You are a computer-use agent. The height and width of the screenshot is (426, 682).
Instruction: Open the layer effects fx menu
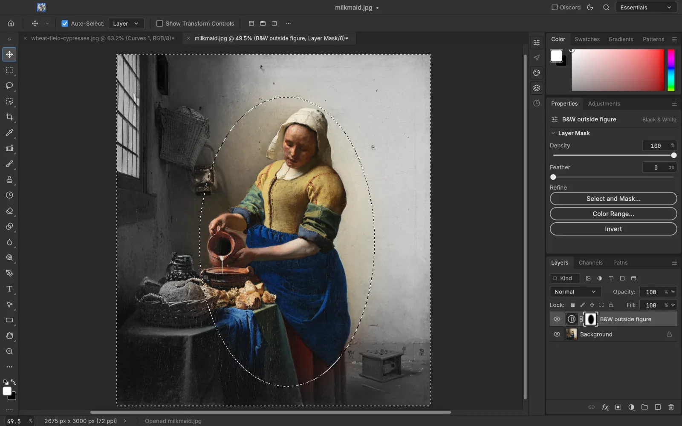pos(605,407)
